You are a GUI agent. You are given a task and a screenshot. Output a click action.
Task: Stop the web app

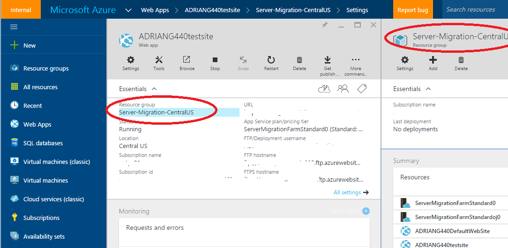point(215,64)
